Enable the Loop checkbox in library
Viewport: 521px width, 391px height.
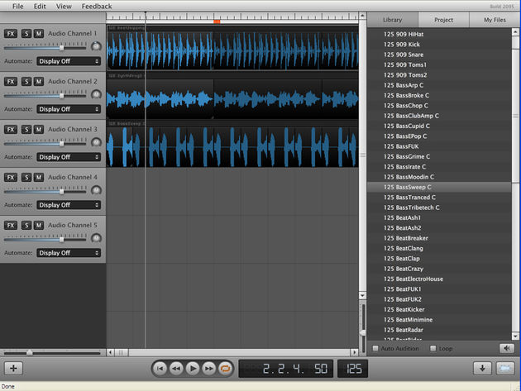[x=433, y=349]
